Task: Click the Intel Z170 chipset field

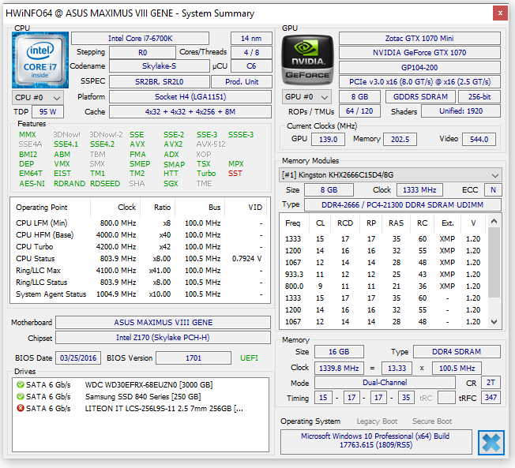Action: coord(164,337)
